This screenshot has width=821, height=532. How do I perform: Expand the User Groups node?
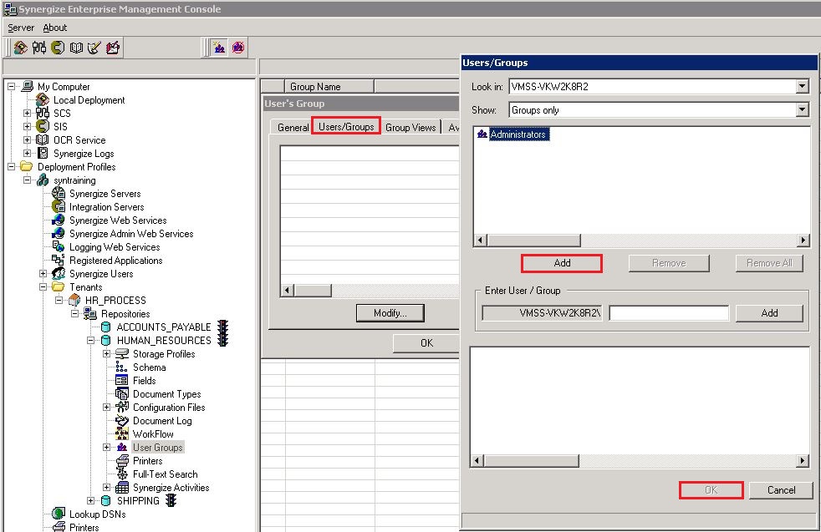click(x=106, y=448)
